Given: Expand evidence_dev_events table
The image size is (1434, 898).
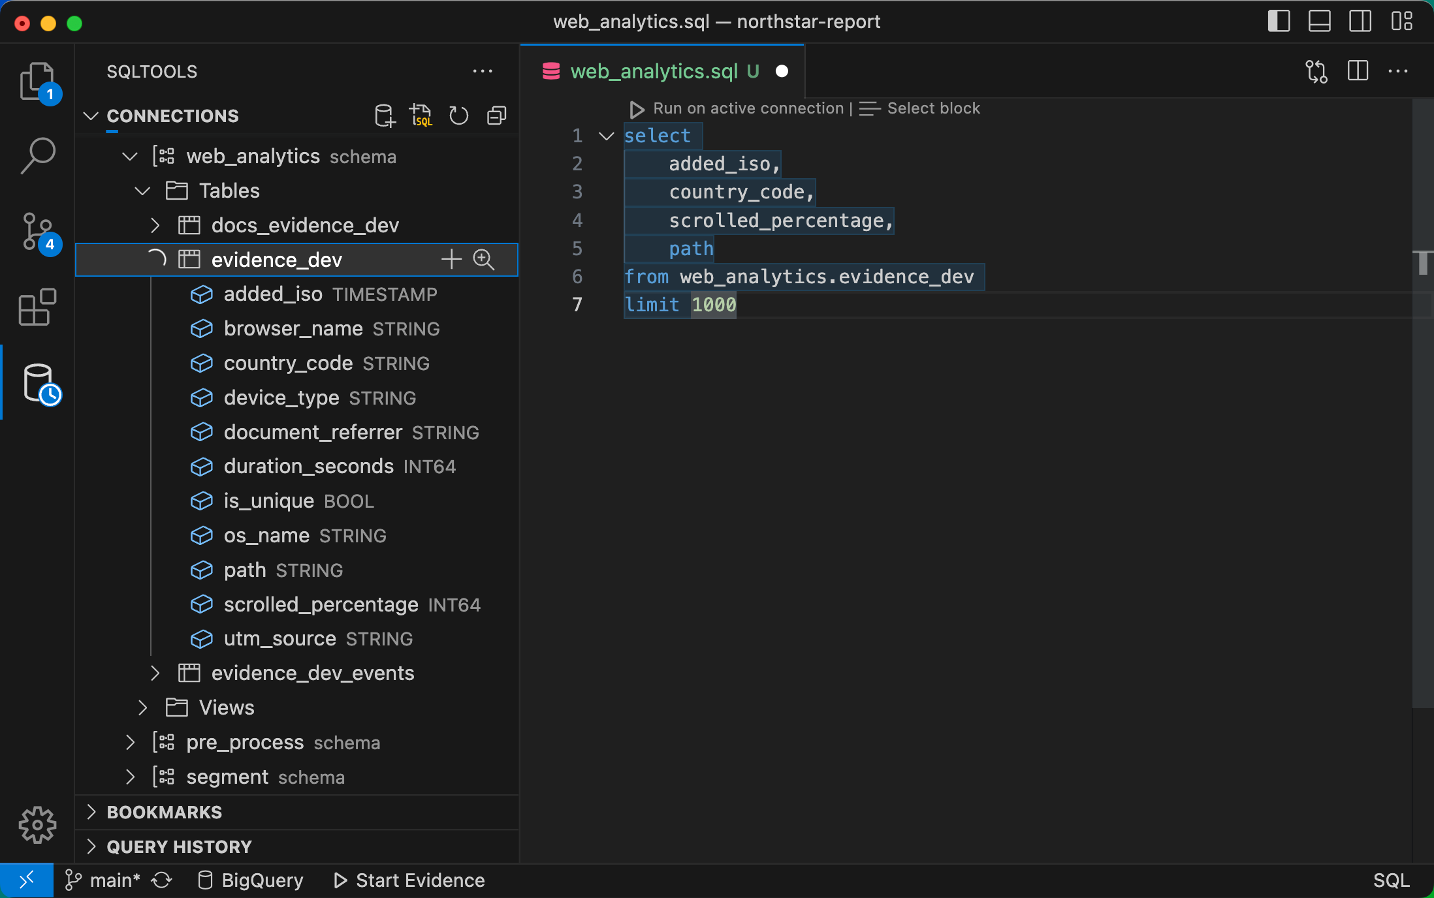Looking at the screenshot, I should (x=155, y=673).
